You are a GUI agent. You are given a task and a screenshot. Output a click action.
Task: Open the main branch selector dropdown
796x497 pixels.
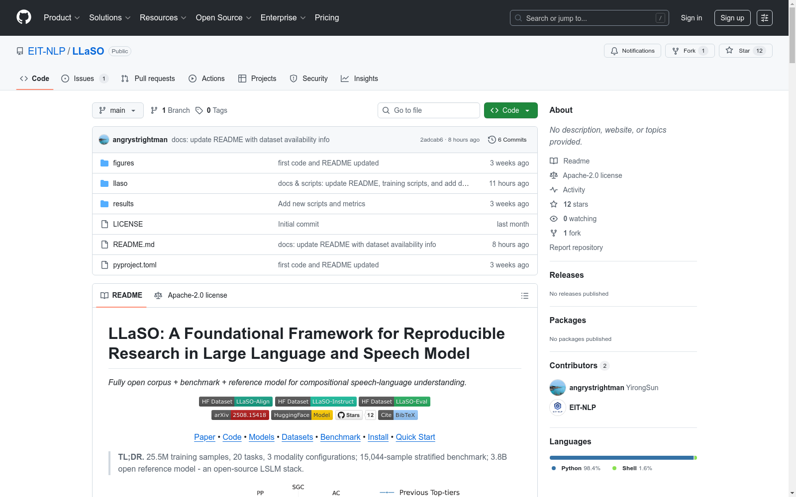point(118,110)
